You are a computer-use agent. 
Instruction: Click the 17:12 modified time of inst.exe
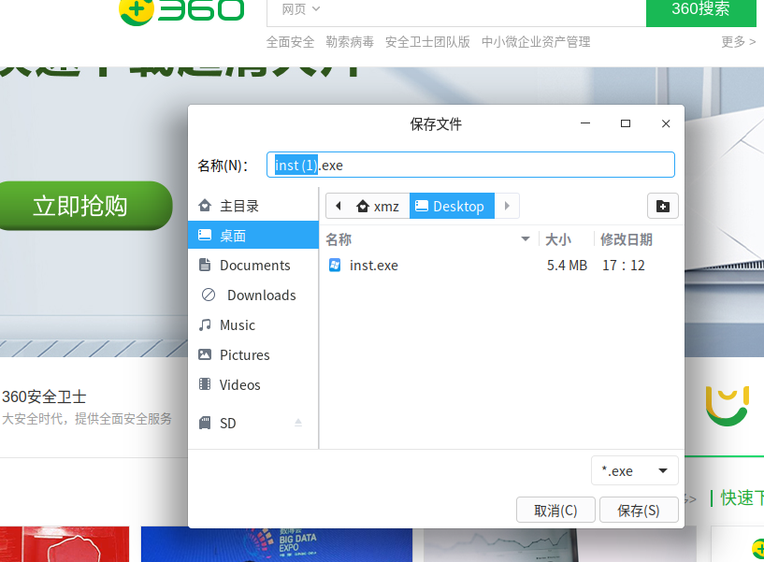coord(623,266)
